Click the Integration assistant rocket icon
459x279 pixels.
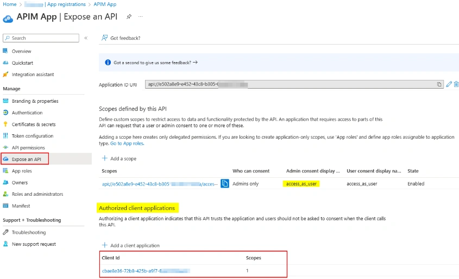(5, 75)
